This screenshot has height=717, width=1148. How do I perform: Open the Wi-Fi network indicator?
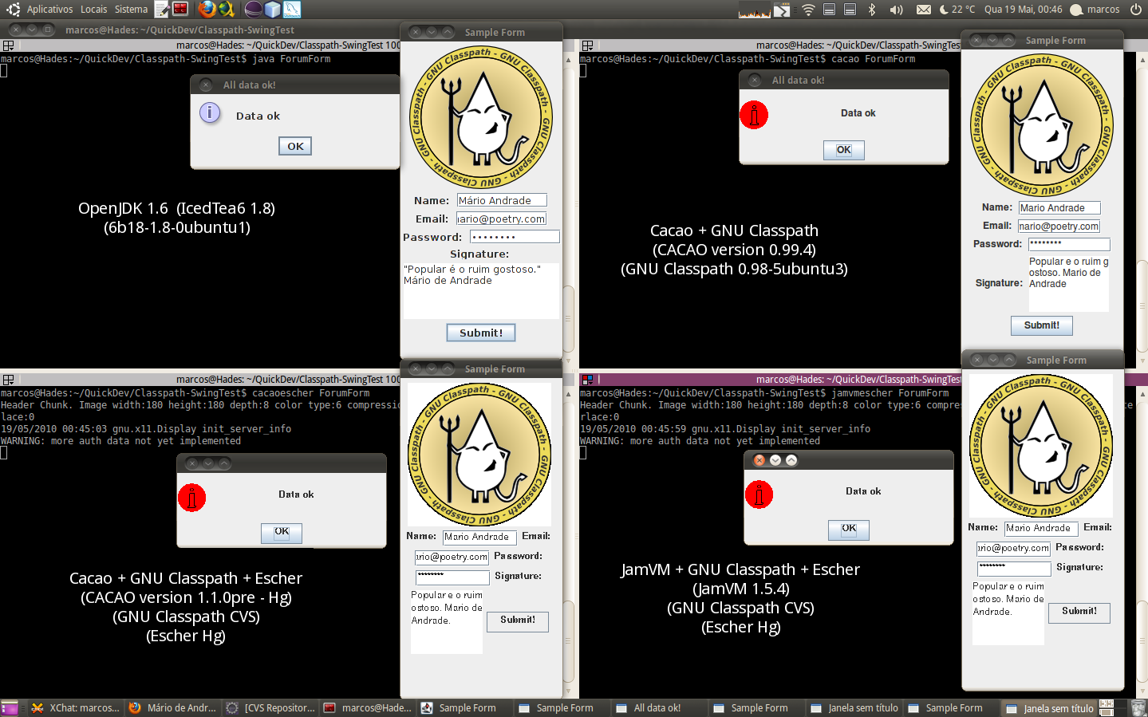808,10
